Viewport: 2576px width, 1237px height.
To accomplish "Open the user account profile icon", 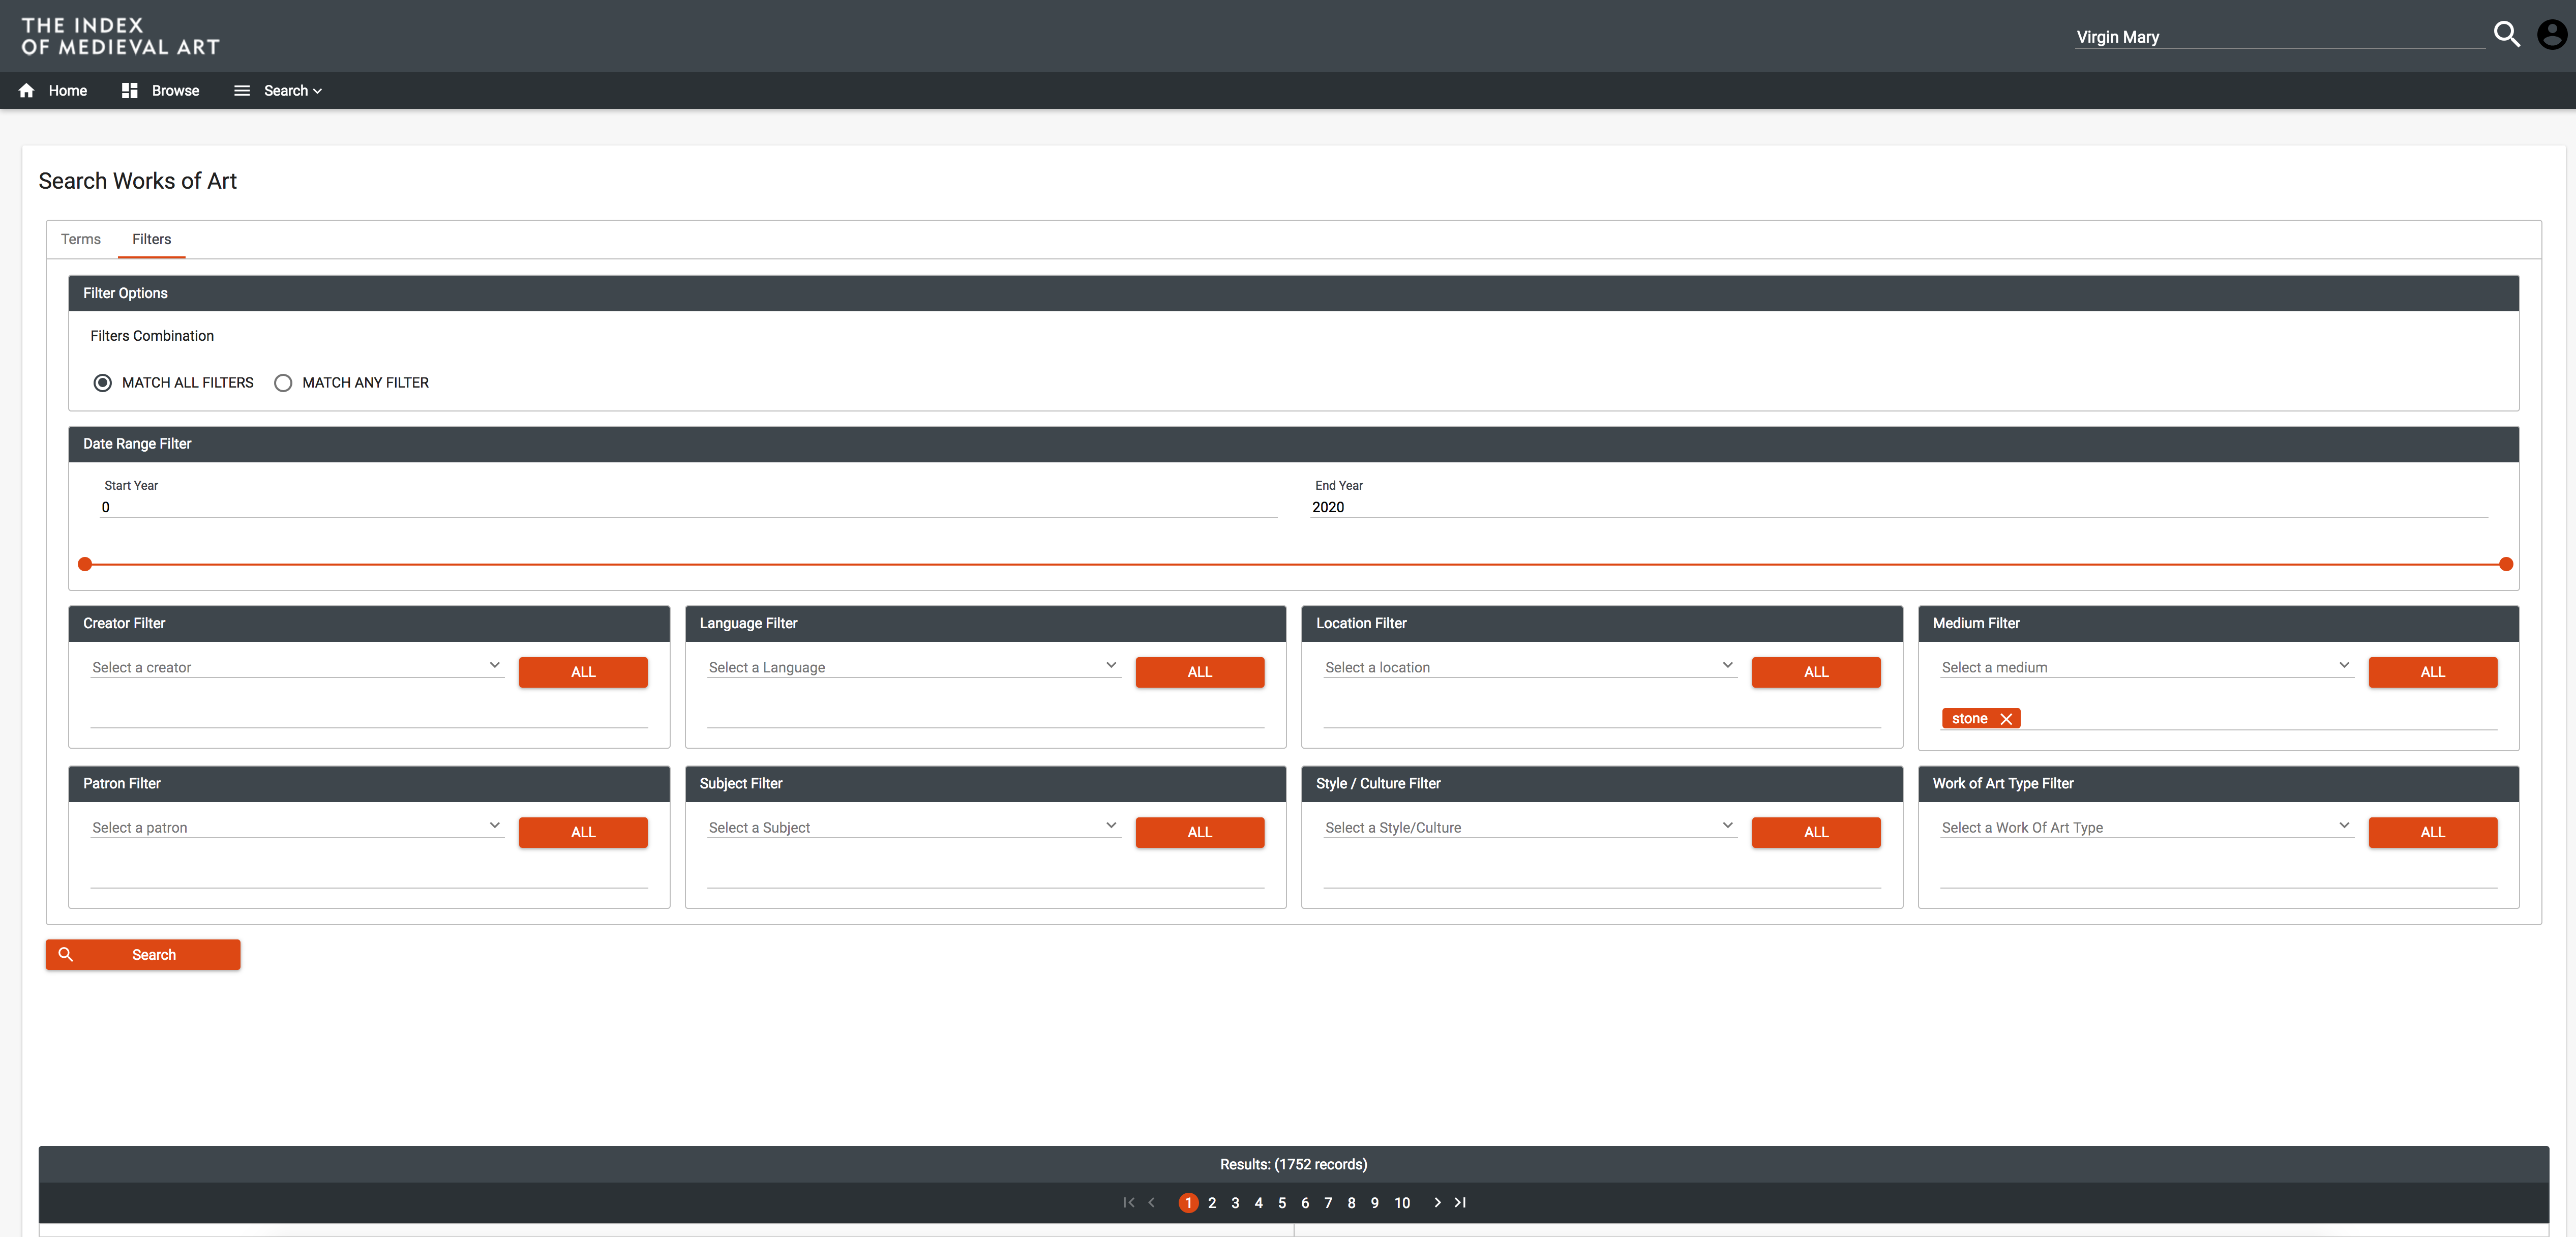I will click(x=2551, y=35).
